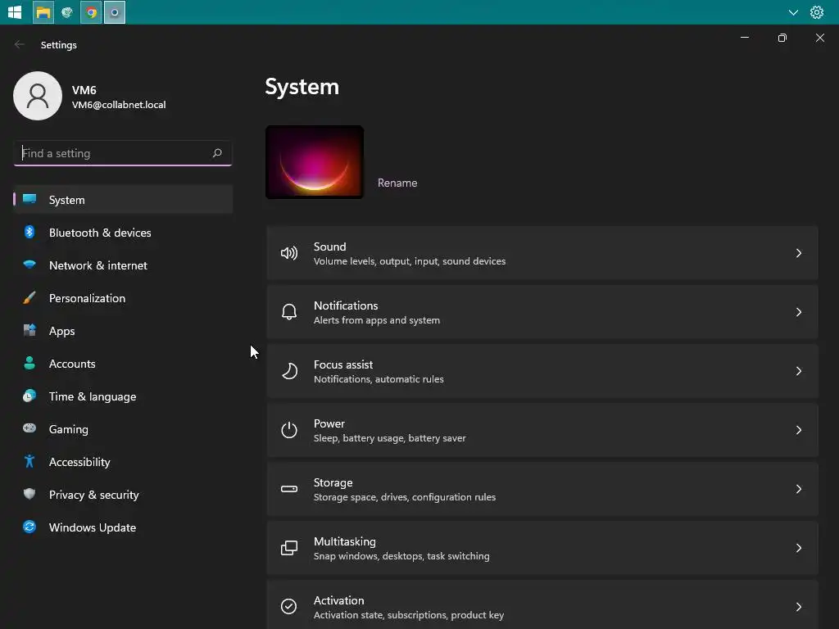Open Focus assist automatic rules
The height and width of the screenshot is (629, 839).
[x=542, y=371]
